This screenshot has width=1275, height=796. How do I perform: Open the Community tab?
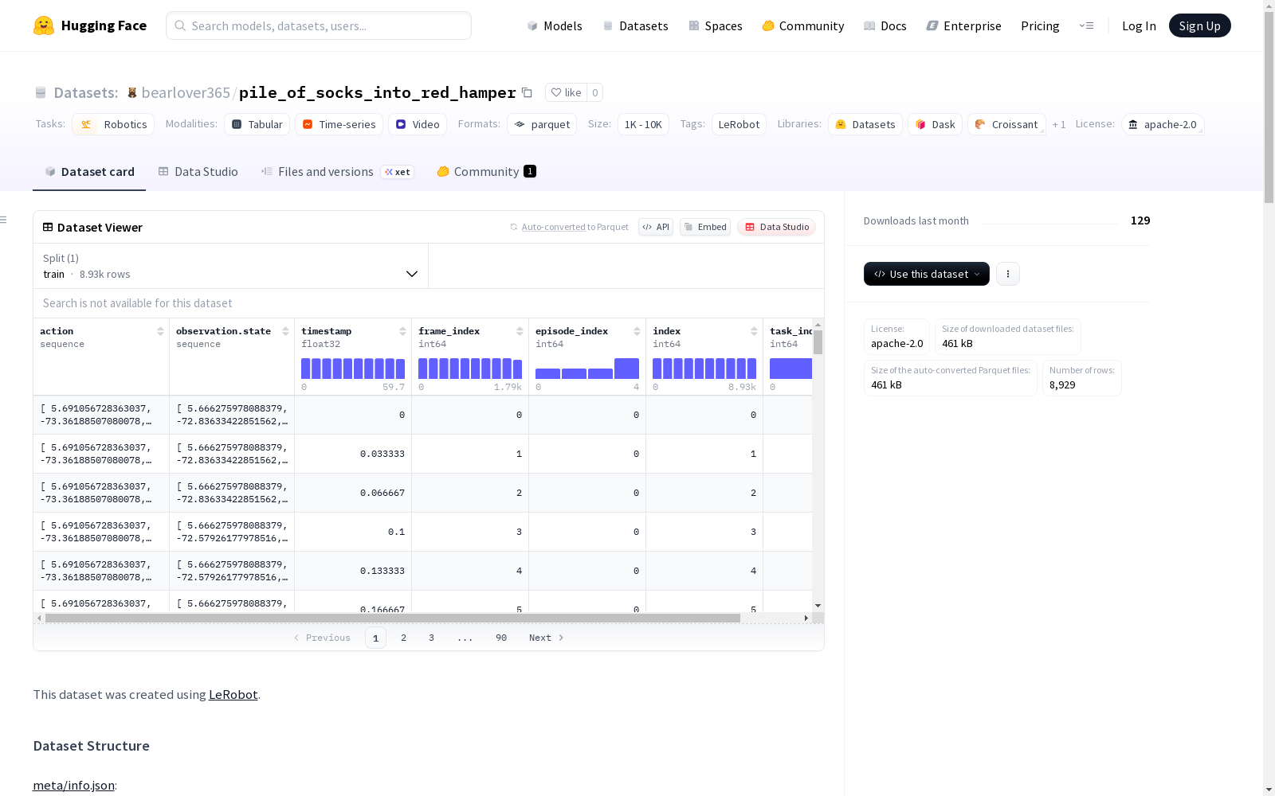pyautogui.click(x=486, y=172)
